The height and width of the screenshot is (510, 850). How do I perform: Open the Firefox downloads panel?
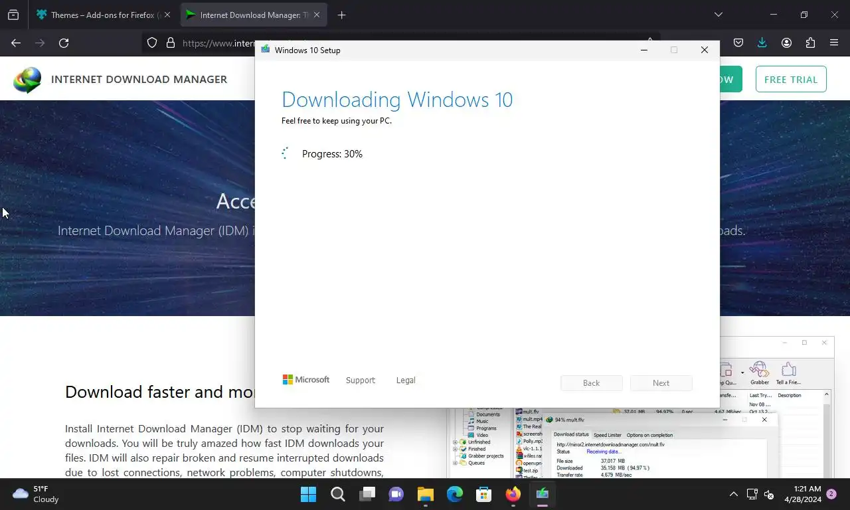(x=762, y=43)
